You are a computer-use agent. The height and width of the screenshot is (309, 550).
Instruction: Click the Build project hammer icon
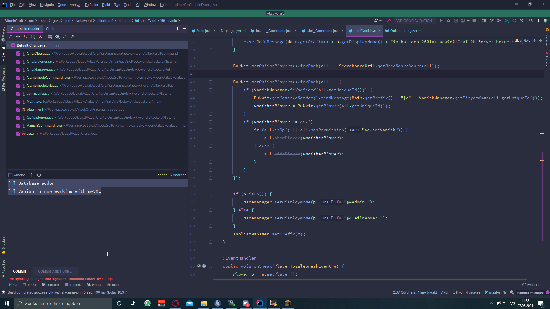[389, 21]
